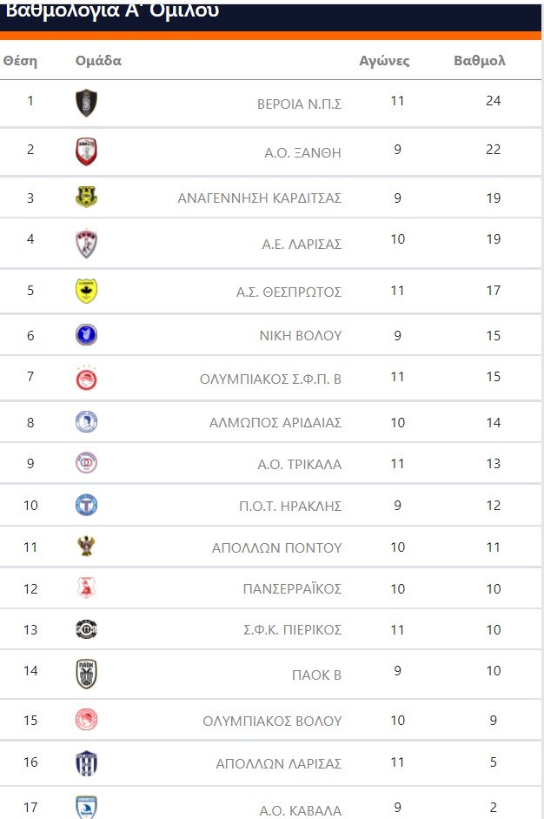The width and height of the screenshot is (544, 819).
Task: Click the ΑΠΟΛΛΩΝ ΠΟΝΤΟΥ eagle emblem
Action: 86,547
